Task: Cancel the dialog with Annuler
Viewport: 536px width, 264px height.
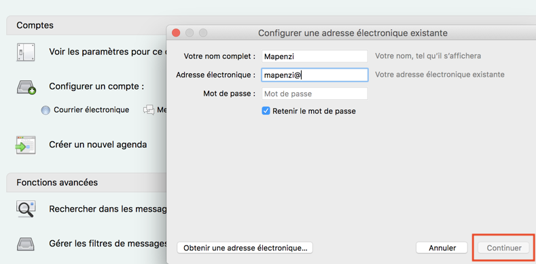Action: coord(442,248)
